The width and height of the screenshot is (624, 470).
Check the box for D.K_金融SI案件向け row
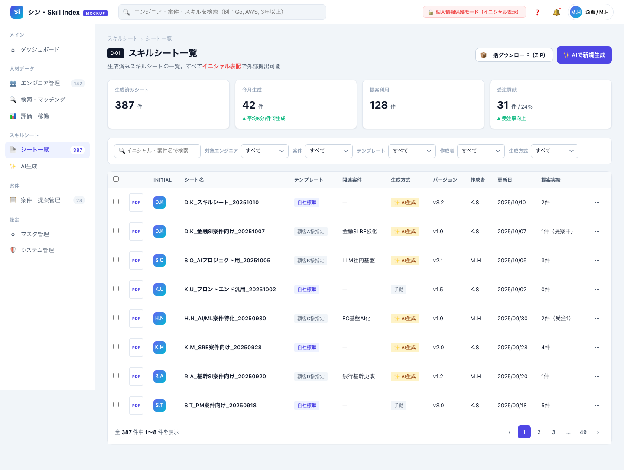pos(116,231)
